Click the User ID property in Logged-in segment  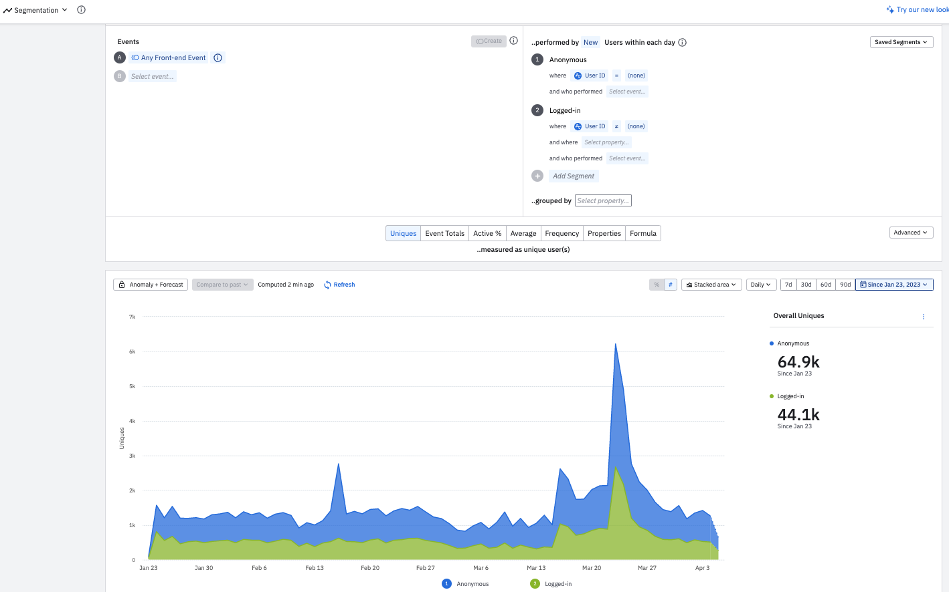click(590, 126)
